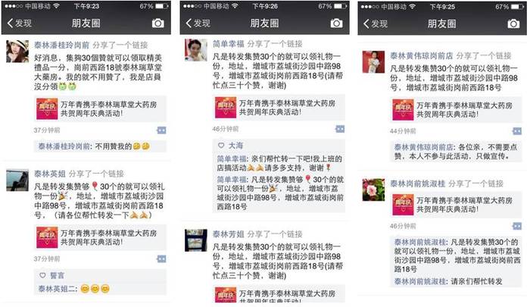
Task: Open comment bubble on 泰林岗前姚淑桂 post
Action: click(x=517, y=226)
